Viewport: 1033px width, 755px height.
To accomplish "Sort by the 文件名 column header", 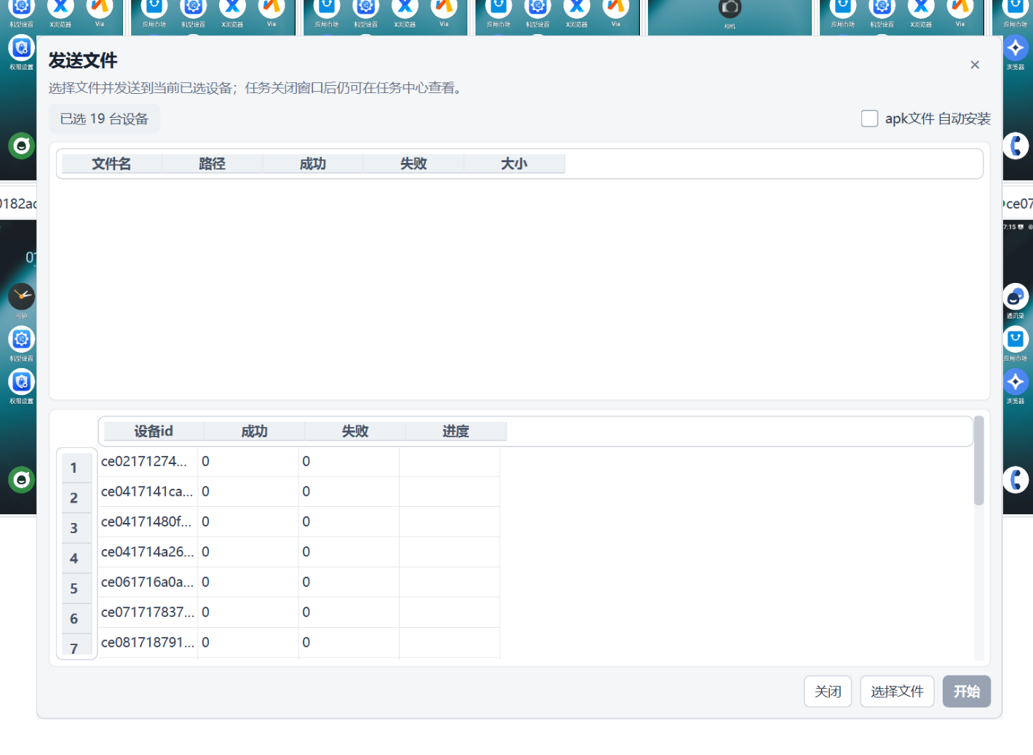I will tap(111, 164).
